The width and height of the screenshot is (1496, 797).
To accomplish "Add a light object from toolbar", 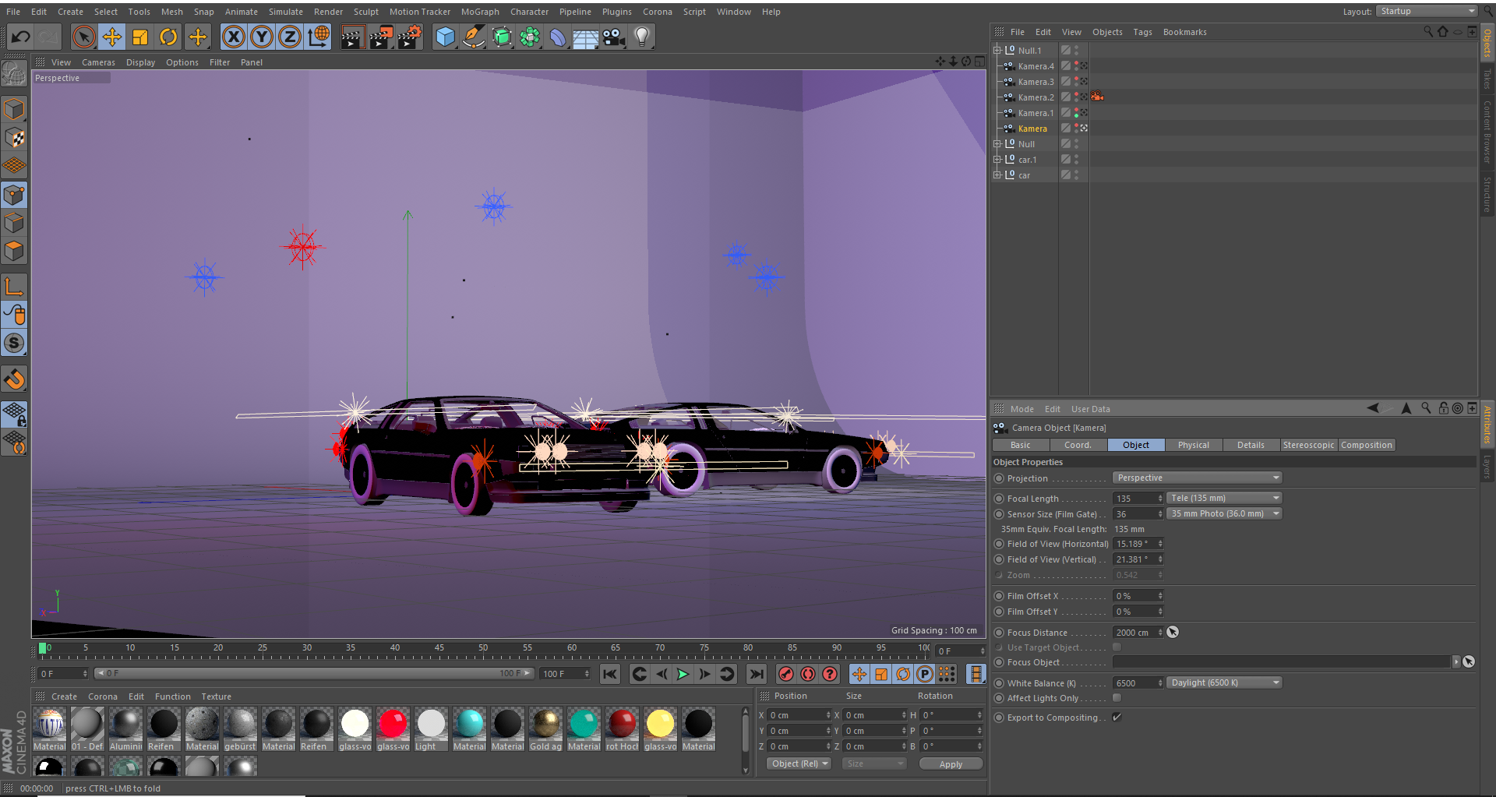I will point(642,37).
